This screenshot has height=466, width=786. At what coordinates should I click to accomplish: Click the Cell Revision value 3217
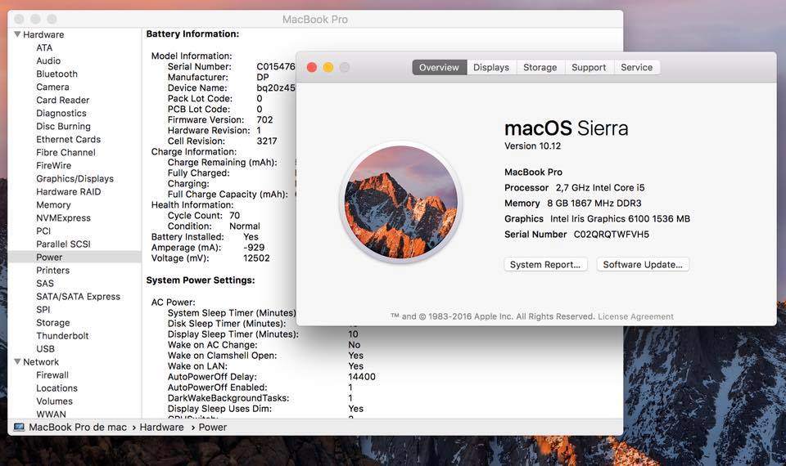coord(267,141)
